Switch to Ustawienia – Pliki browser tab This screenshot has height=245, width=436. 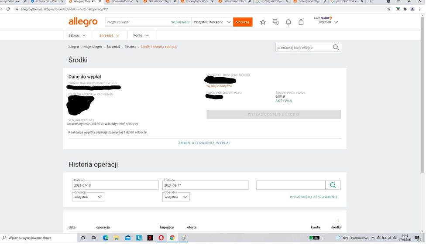click(x=47, y=1)
